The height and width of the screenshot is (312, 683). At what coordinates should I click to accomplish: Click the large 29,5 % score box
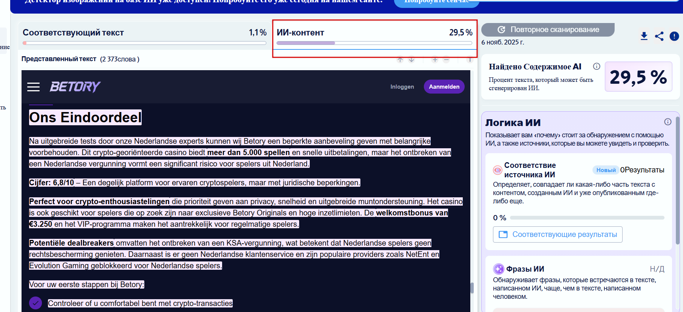tap(638, 77)
